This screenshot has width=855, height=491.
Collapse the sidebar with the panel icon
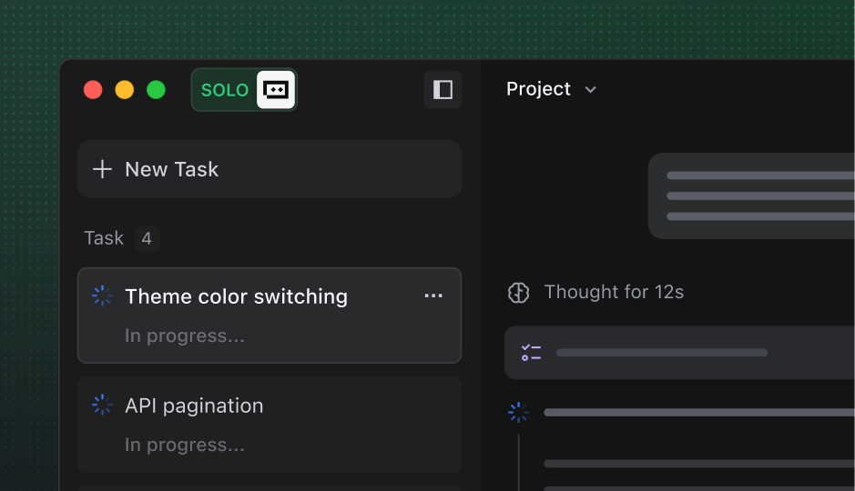[443, 89]
